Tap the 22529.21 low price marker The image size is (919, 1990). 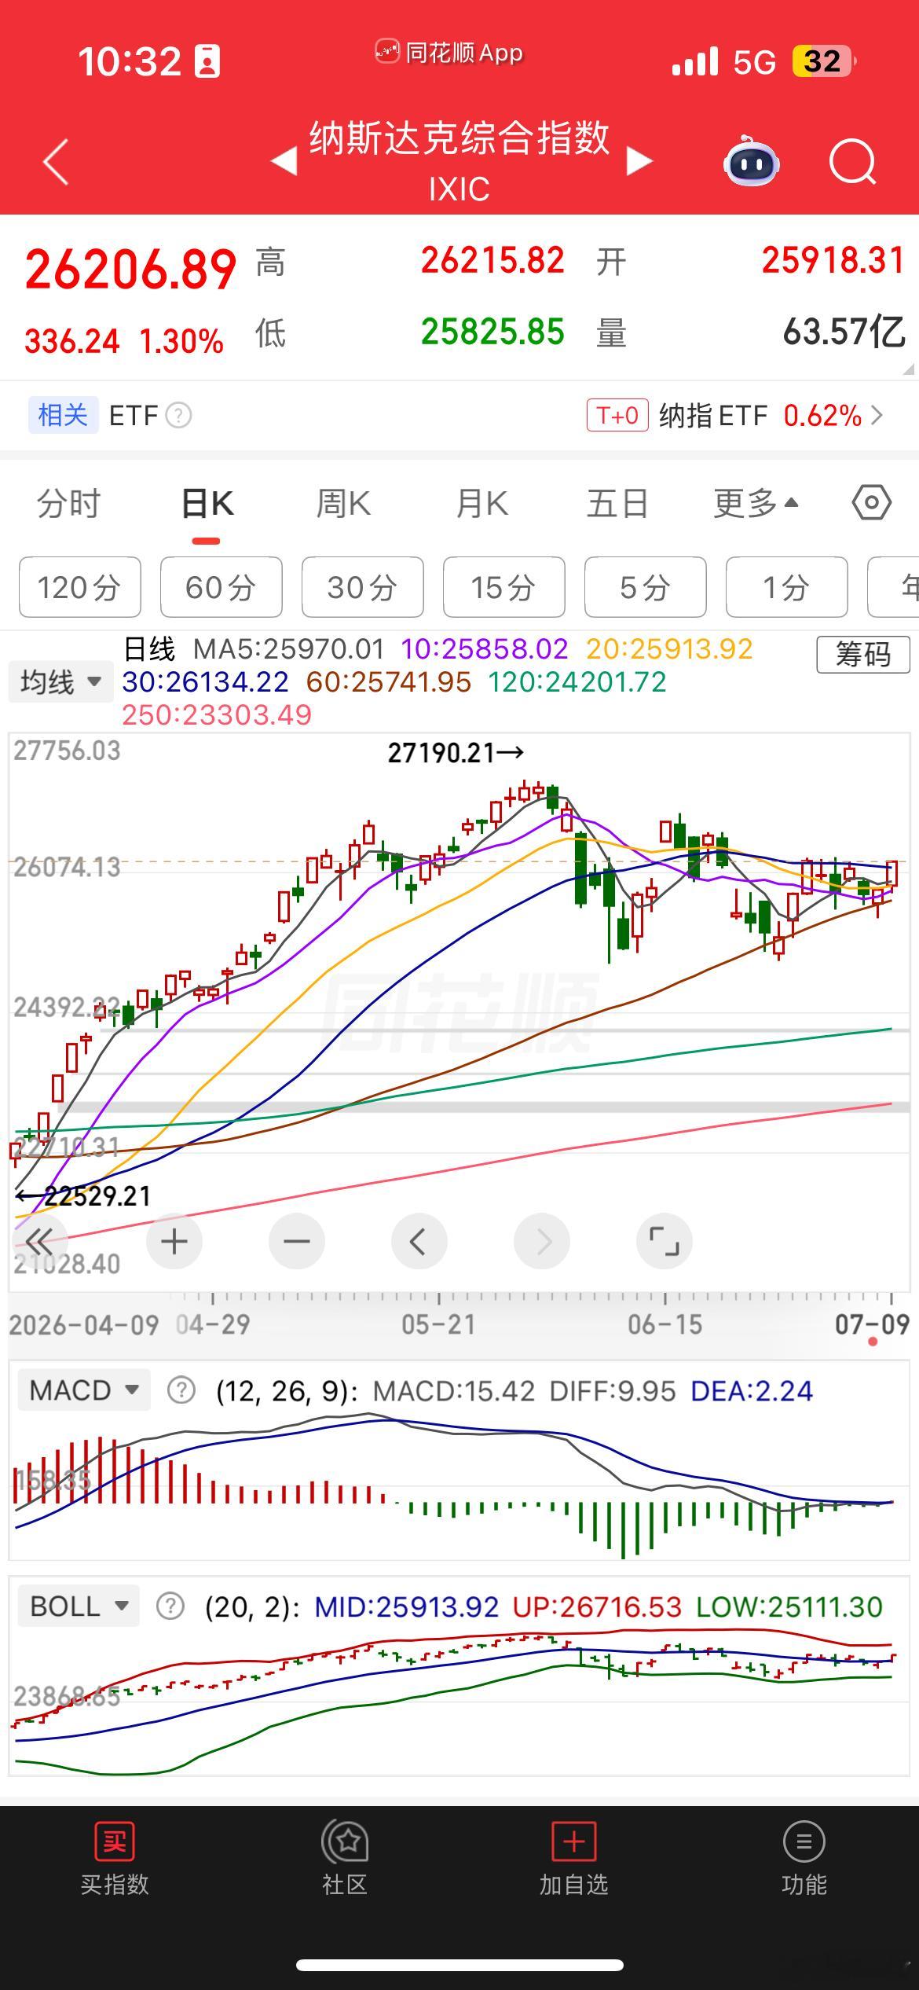pos(83,1196)
